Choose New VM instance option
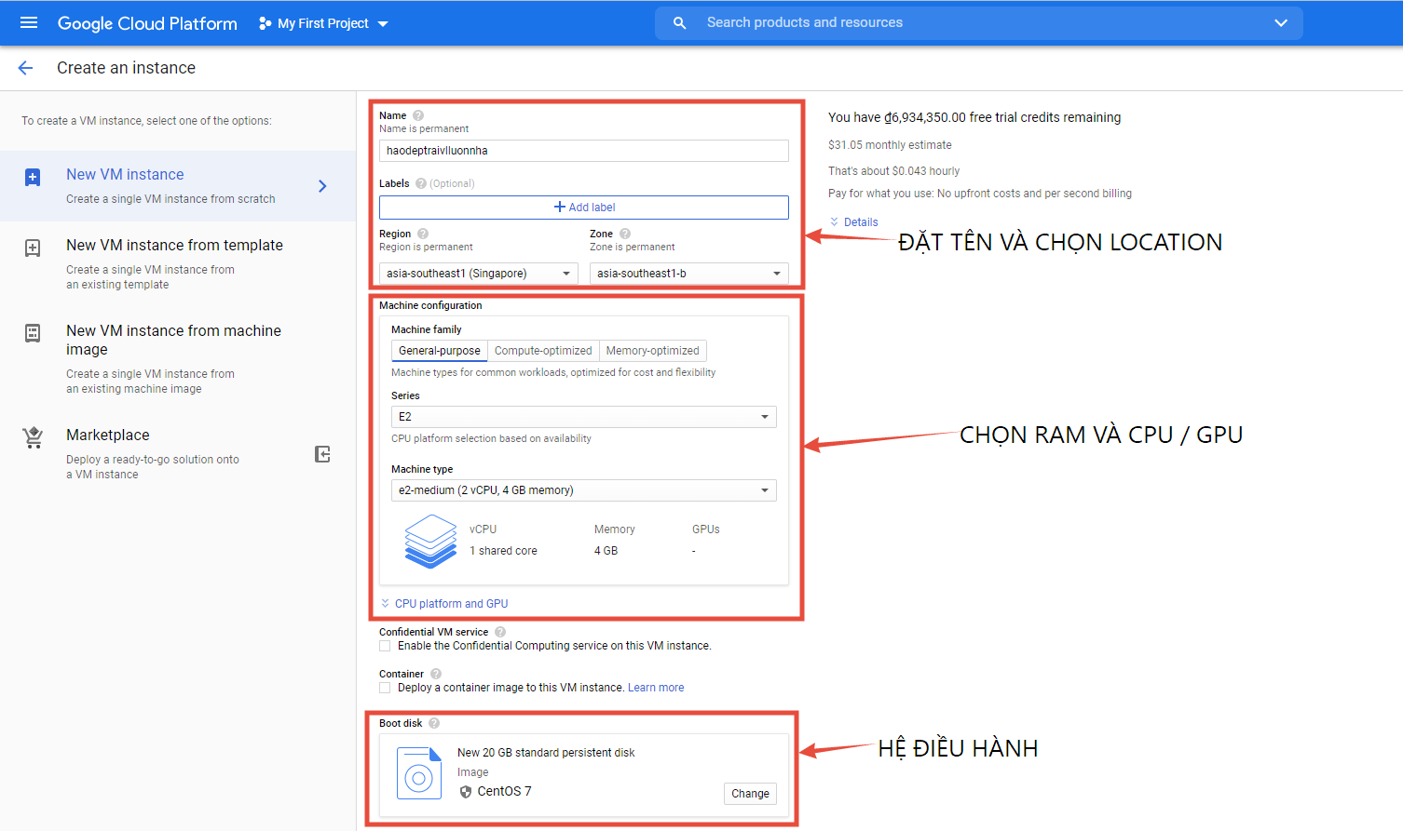This screenshot has height=831, width=1403. (x=178, y=186)
